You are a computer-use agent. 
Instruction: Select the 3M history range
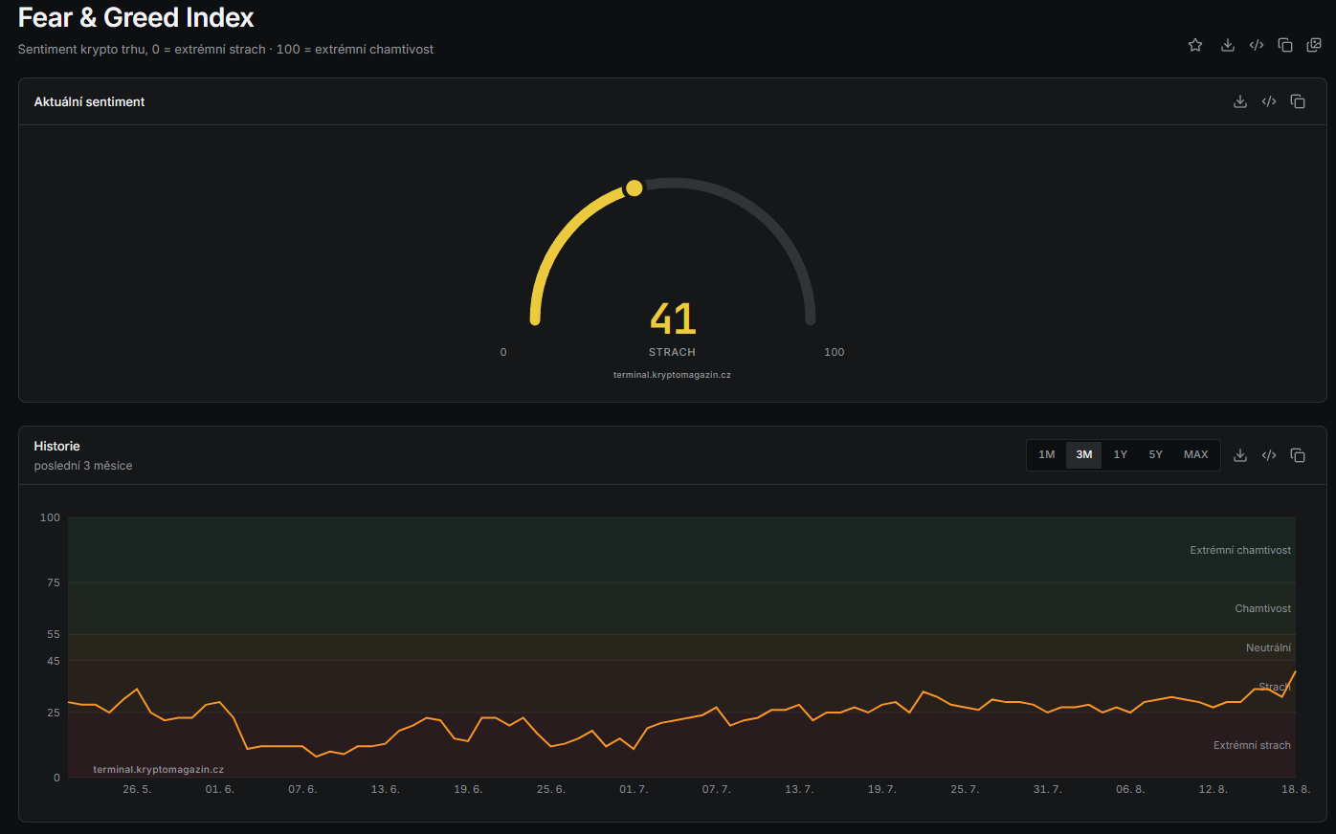tap(1084, 454)
